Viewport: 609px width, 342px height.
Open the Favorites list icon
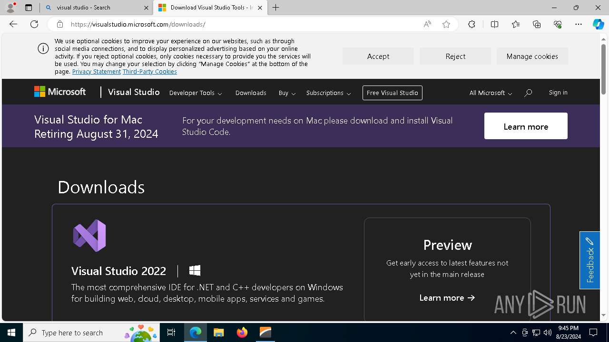(x=516, y=24)
